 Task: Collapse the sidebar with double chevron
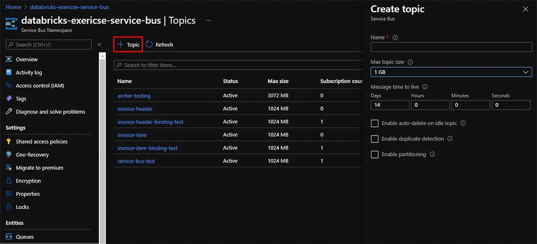coord(99,45)
